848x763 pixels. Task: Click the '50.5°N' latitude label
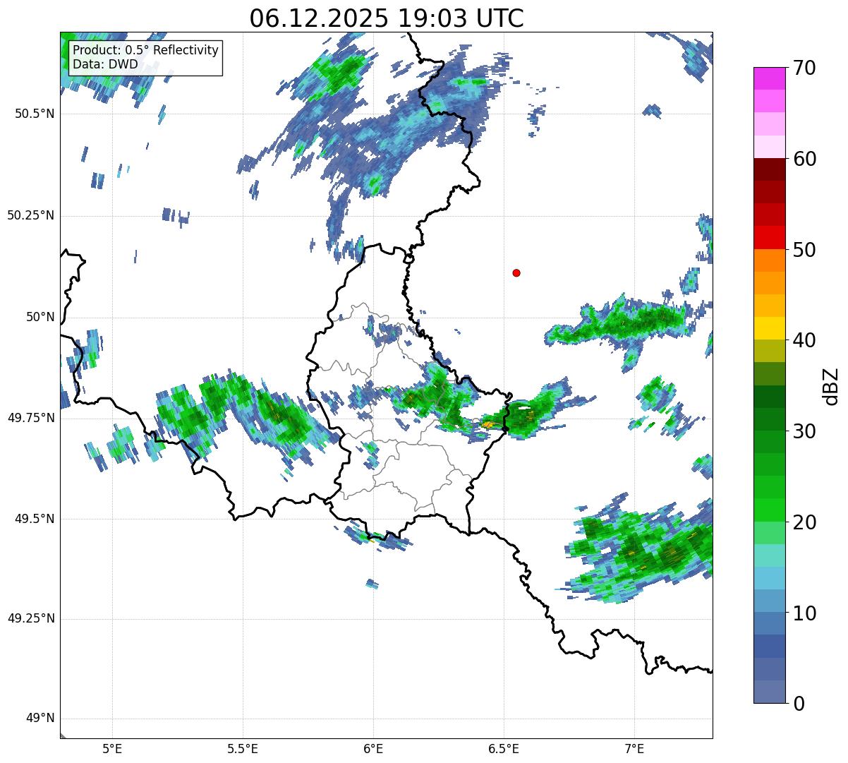click(x=34, y=114)
